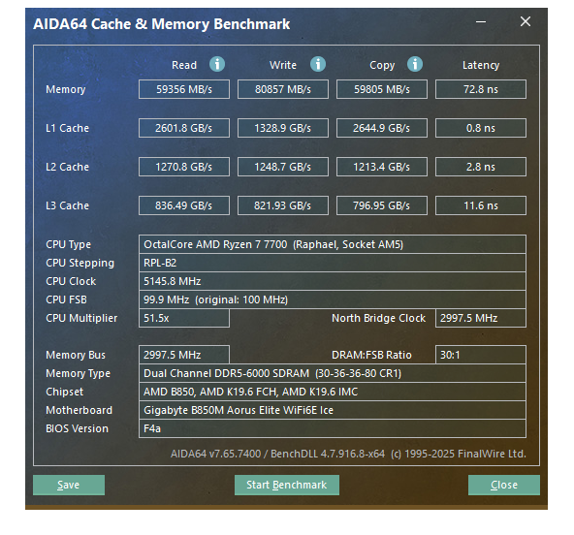Click the Motherboard field Gigabyte B850M Aorus
Screen dimensions: 574x535
333,410
